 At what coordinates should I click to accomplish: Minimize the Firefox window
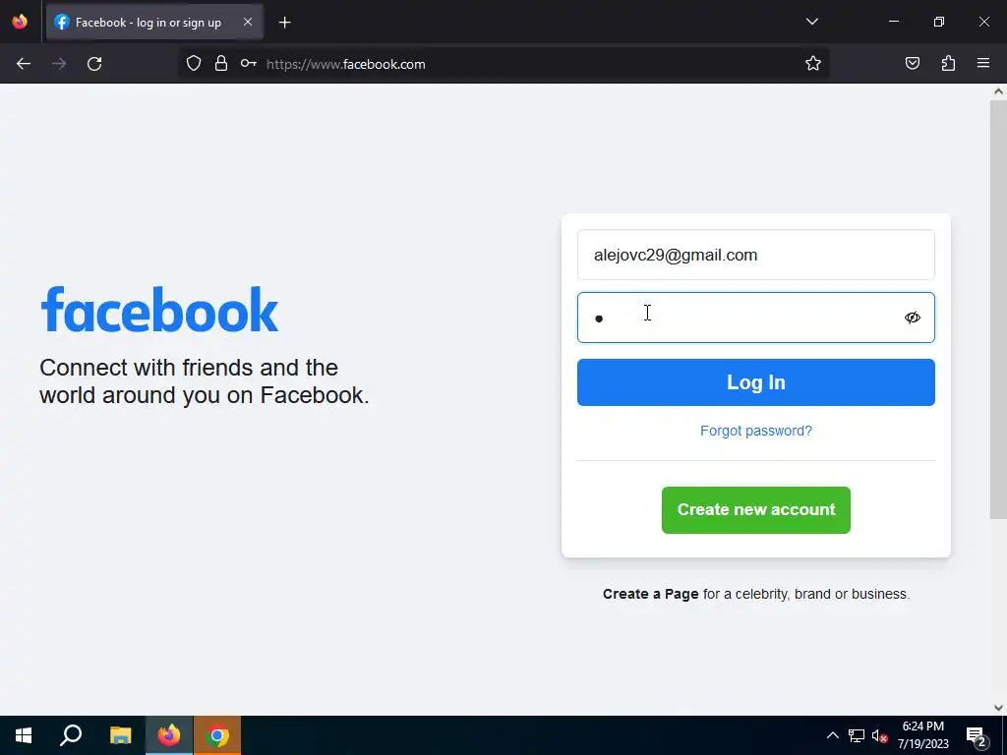click(x=893, y=22)
